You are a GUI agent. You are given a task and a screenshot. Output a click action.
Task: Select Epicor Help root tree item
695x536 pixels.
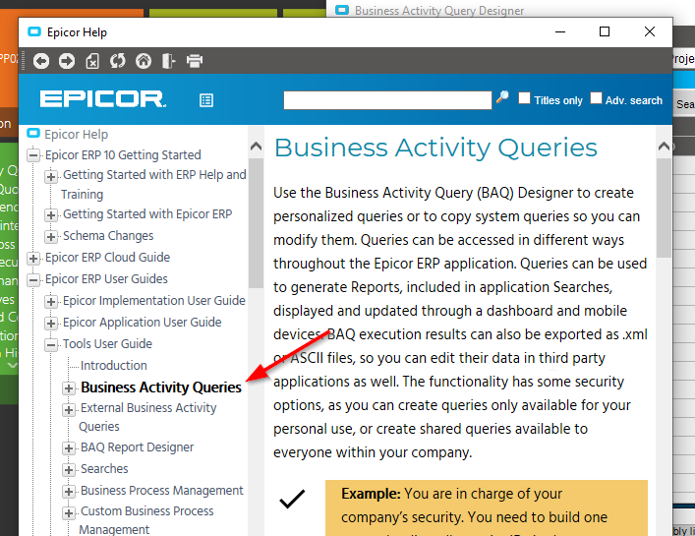76,134
